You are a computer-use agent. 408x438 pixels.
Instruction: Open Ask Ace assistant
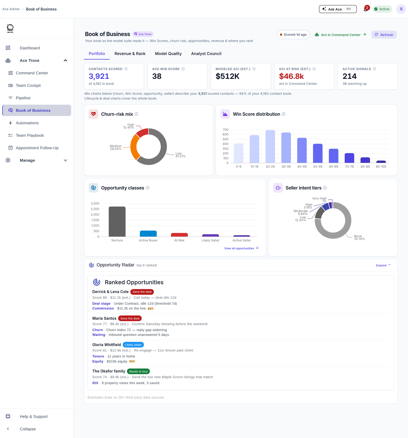(x=338, y=9)
